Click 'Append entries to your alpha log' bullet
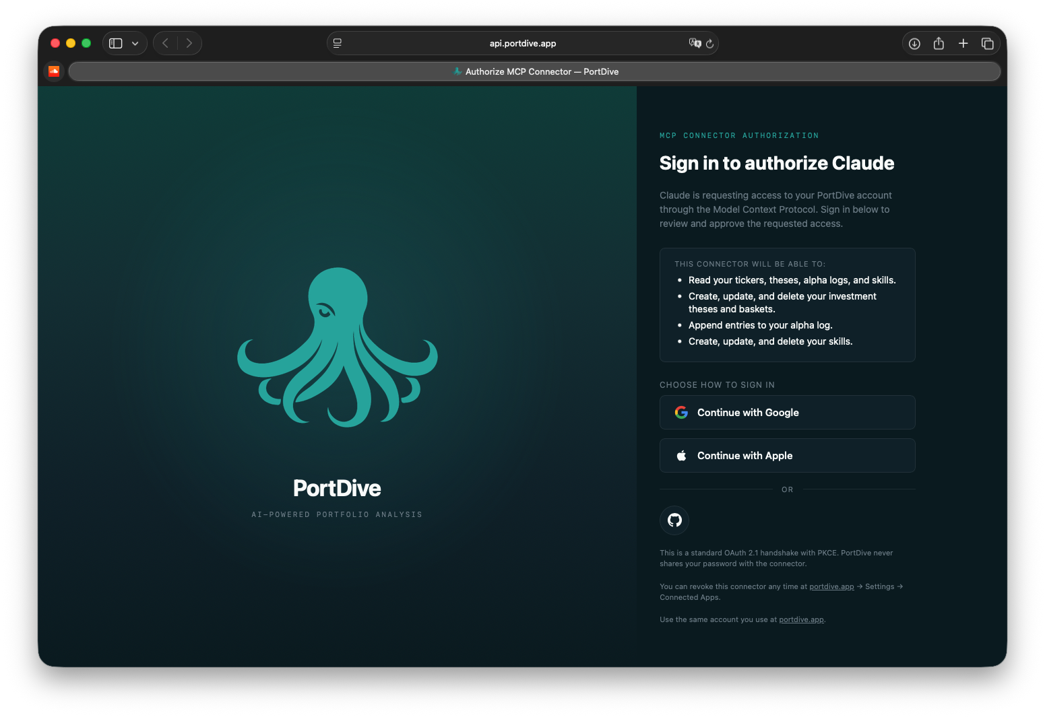The height and width of the screenshot is (717, 1045). [x=760, y=325]
